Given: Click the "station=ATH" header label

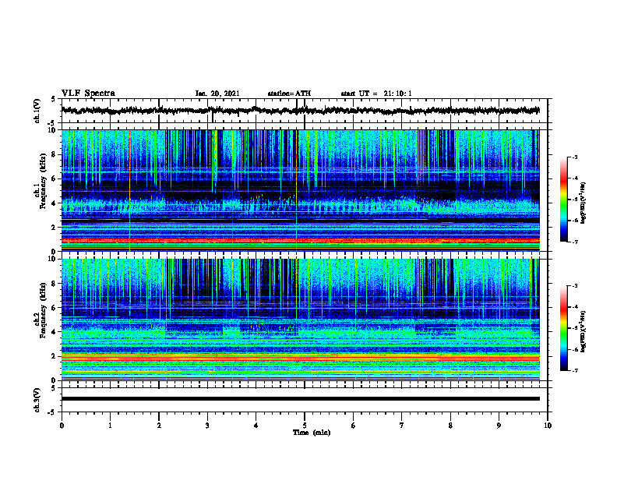Looking at the screenshot, I should click(289, 94).
